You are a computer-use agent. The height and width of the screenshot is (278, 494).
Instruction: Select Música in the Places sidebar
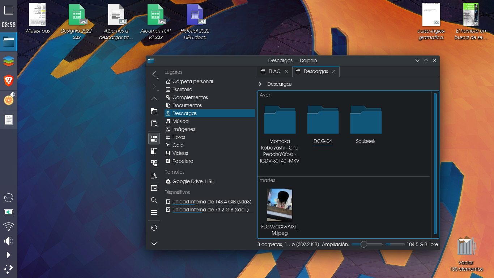[180, 121]
